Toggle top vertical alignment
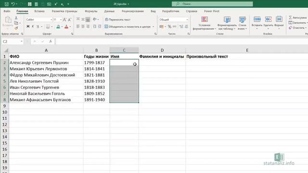This screenshot has width=308, height=173. click(x=78, y=19)
